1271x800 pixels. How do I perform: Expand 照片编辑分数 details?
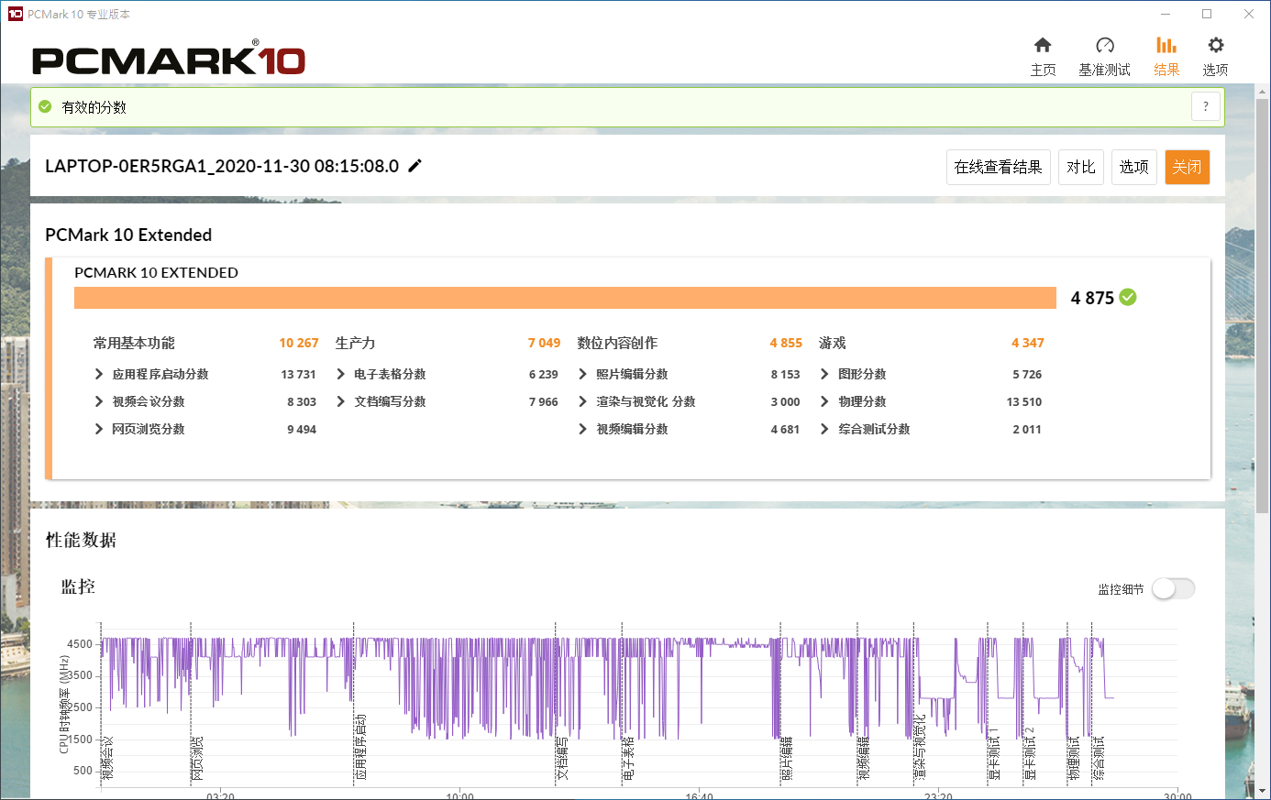(583, 374)
